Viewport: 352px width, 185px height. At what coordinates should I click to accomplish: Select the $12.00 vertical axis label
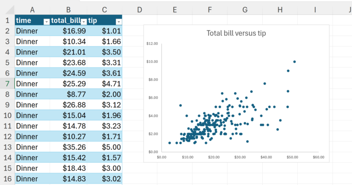pos(152,44)
